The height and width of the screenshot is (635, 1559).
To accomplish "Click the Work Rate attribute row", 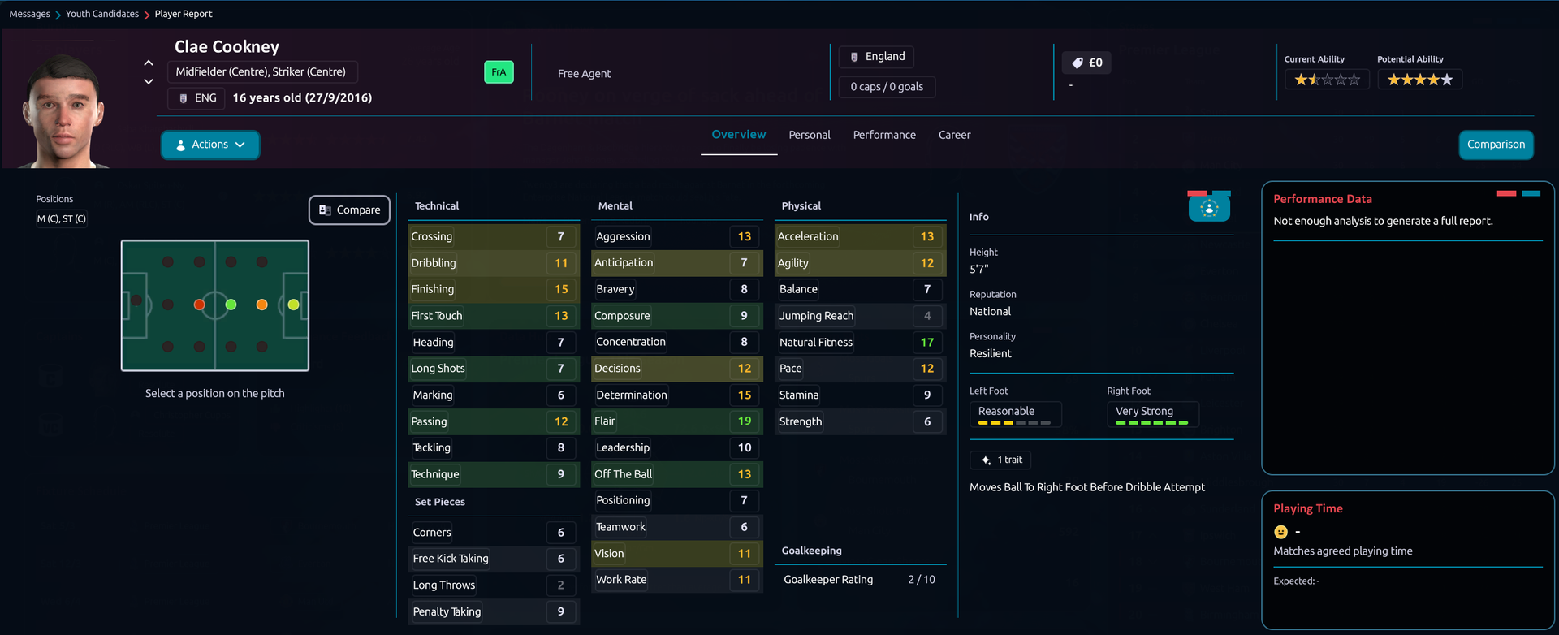I will point(677,580).
